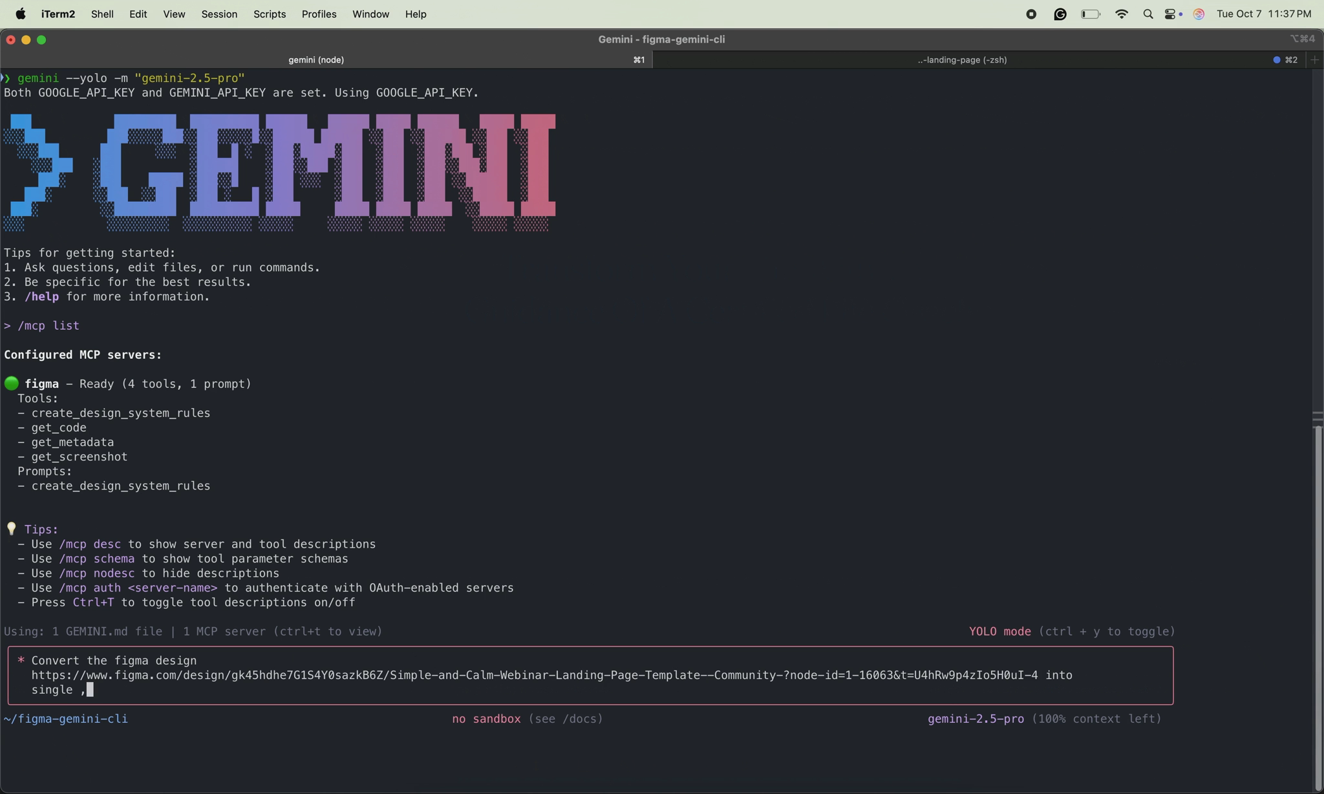Click the /help command link
This screenshot has width=1324, height=794.
click(41, 296)
